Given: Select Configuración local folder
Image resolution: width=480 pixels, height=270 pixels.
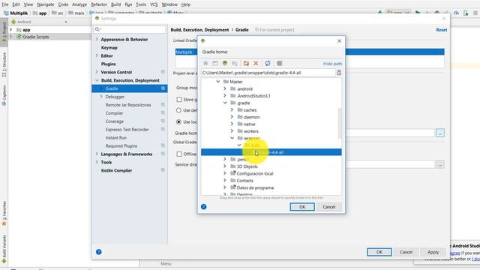Looking at the screenshot, I should coord(255,173).
